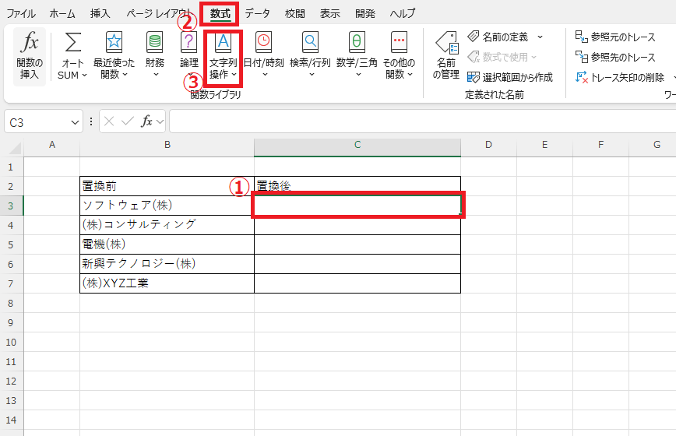Click Define Name (名前の定義) tag icon
The image size is (676, 436).
coord(474,37)
